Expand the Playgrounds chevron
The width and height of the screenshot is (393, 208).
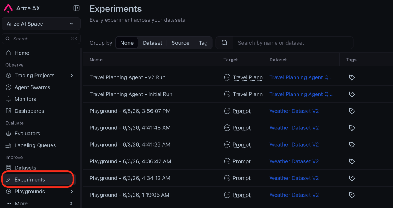click(72, 192)
